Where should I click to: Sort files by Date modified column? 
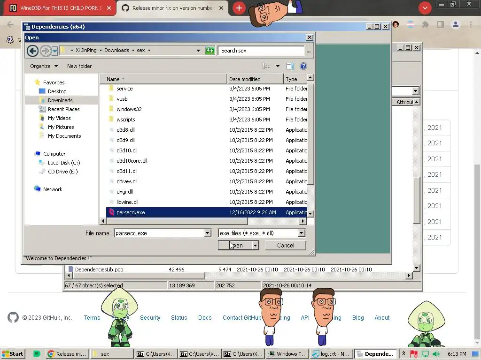(x=255, y=79)
